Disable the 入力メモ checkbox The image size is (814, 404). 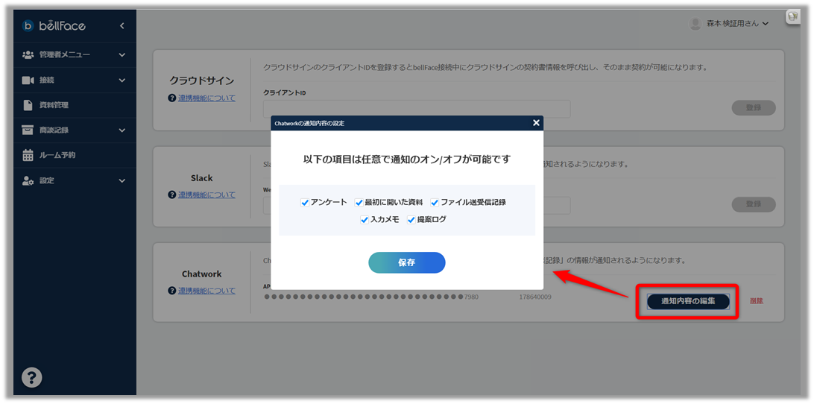(365, 220)
